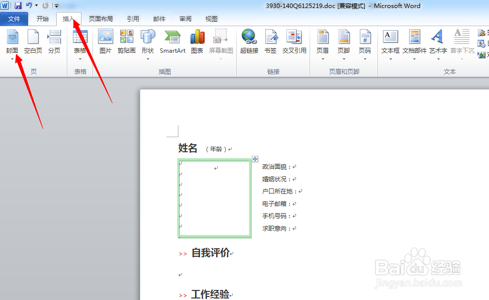Viewport: 489px width, 300px height.
Task: Open the File (文件) tab
Action: [x=14, y=19]
